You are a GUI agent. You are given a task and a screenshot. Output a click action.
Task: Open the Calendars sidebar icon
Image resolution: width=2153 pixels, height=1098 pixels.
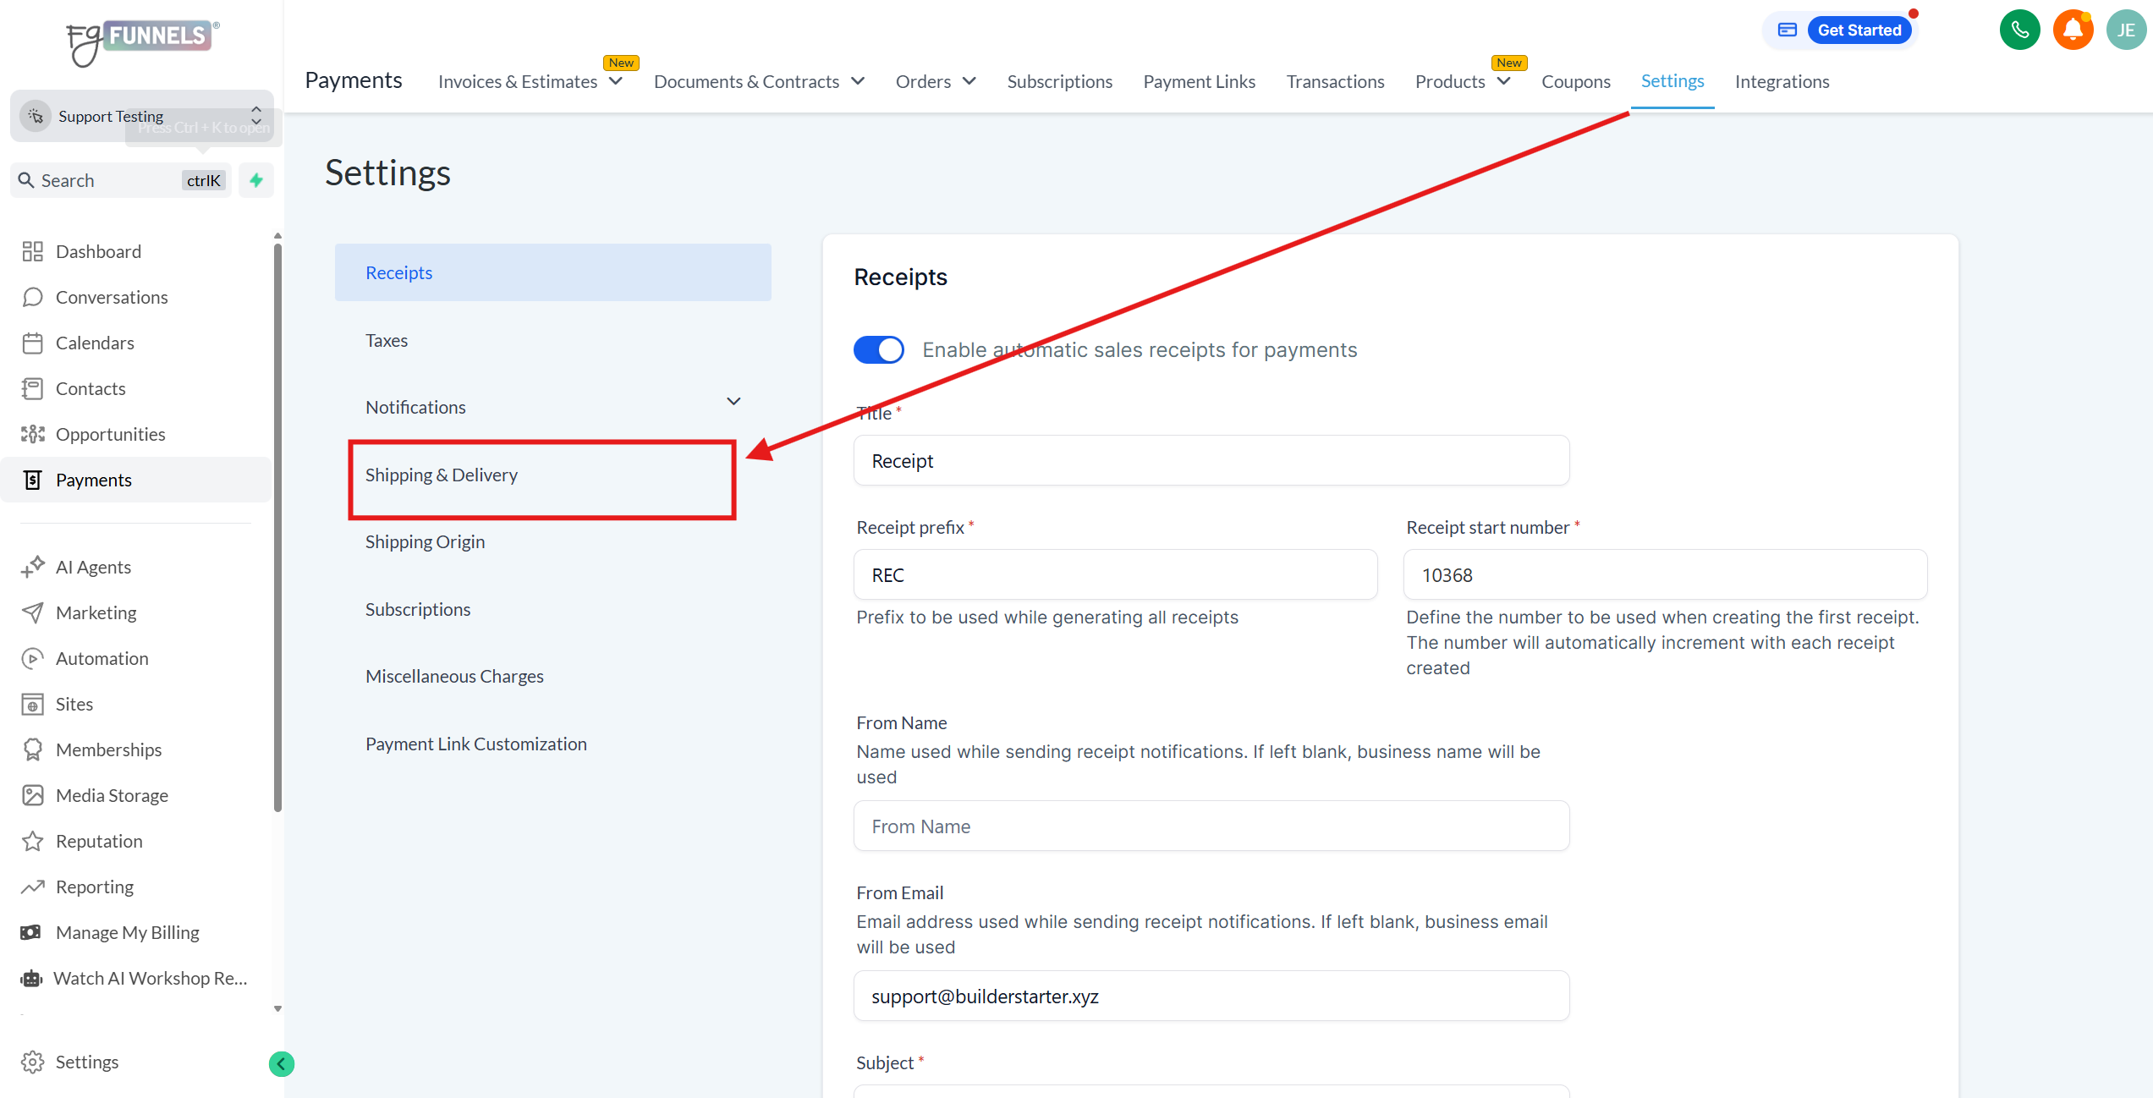click(33, 343)
